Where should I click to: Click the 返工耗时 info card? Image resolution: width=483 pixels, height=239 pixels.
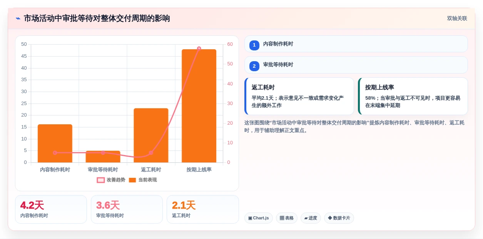299,96
